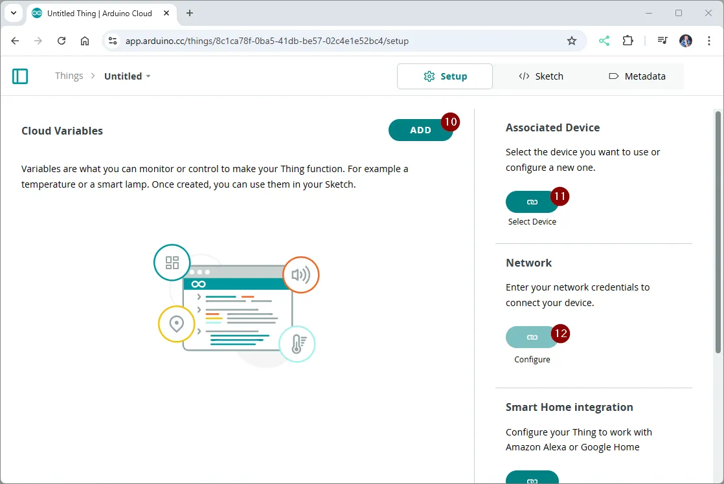Click the Network Configure link icon button
This screenshot has width=724, height=484.
tap(532, 337)
